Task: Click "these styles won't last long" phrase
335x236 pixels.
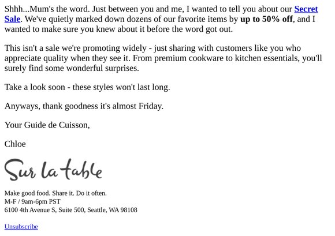Action: tap(121, 87)
